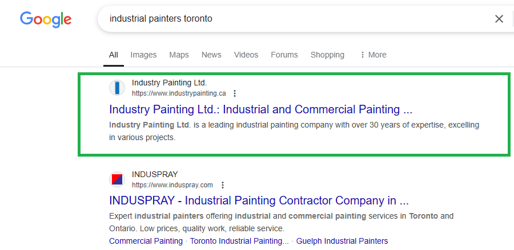Image resolution: width=514 pixels, height=250 pixels.
Task: Click the Google logo
Action: 46,19
